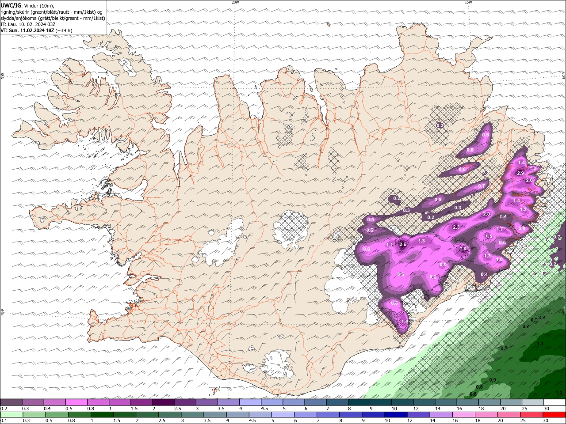
Task: Click the '0.1' label on the rain legend
Action: (4, 421)
